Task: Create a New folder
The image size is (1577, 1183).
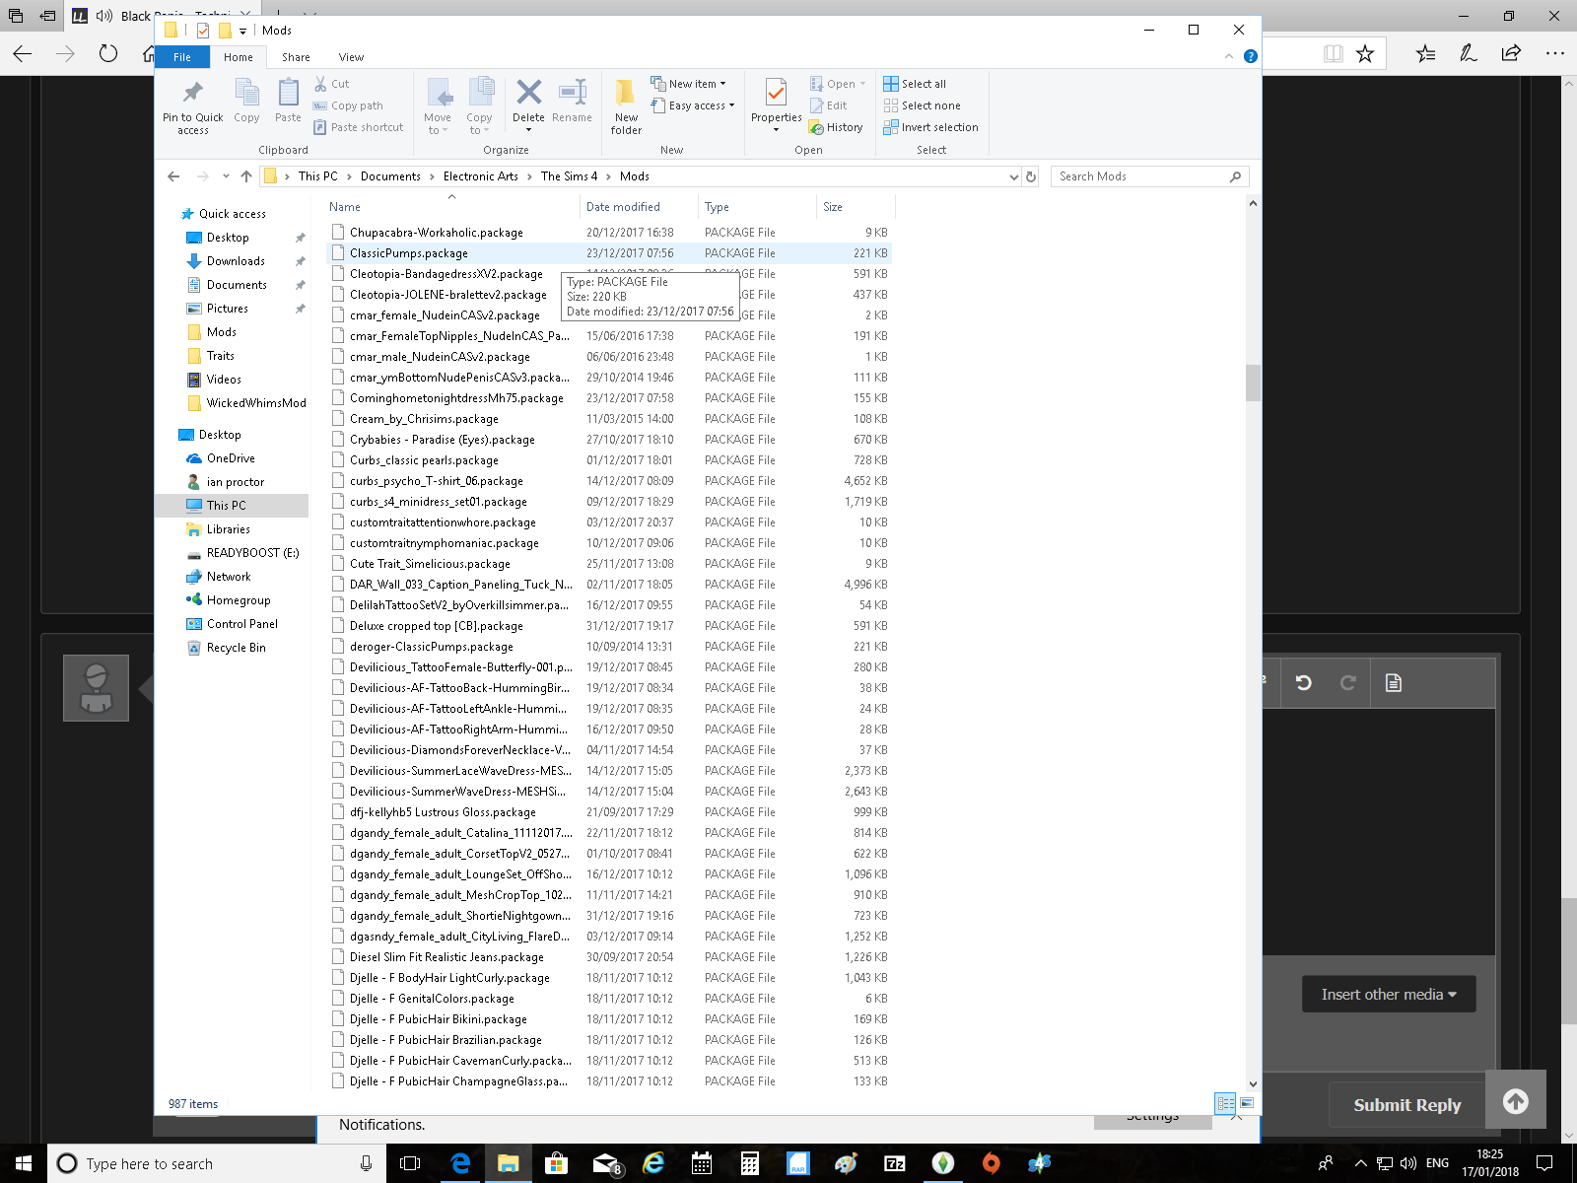Action: pos(626,106)
